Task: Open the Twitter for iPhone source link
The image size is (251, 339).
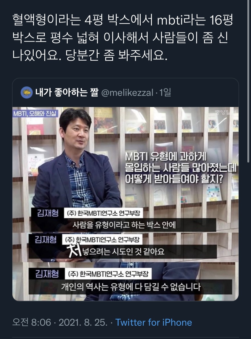Action: tap(153, 322)
